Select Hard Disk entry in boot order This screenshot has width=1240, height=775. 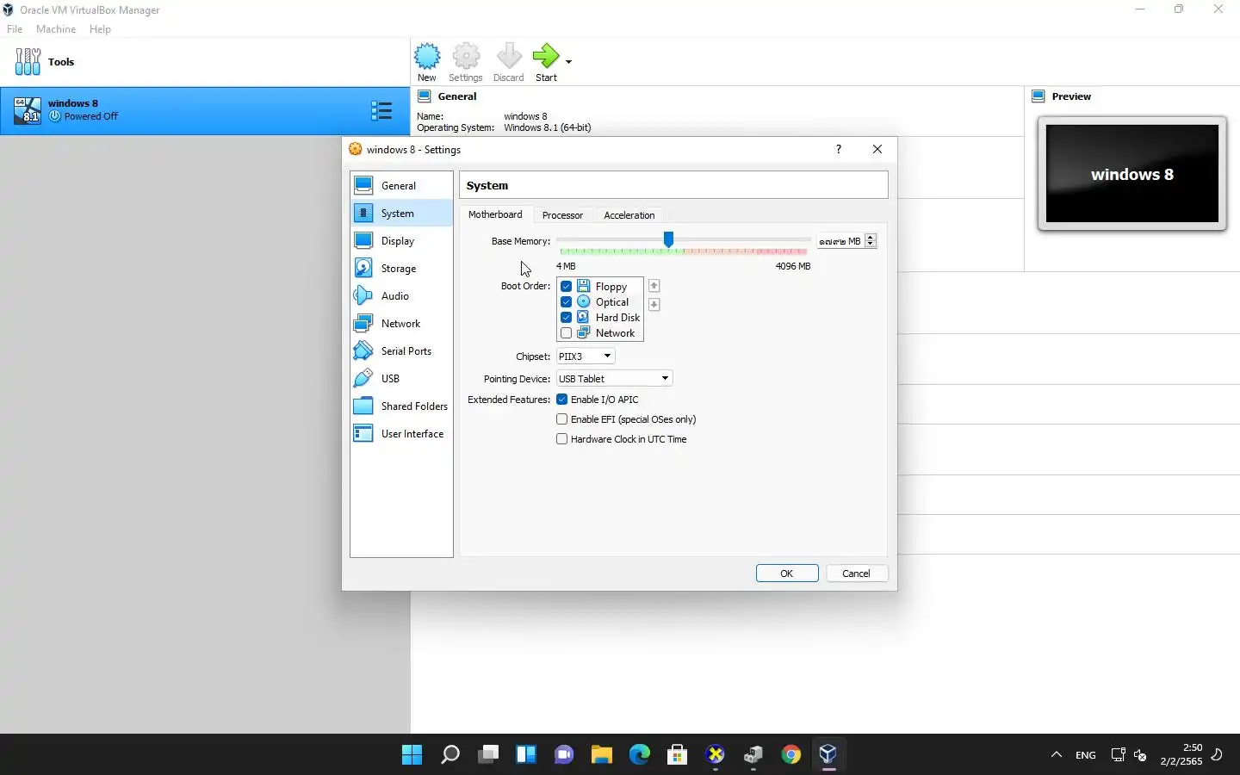617,318
